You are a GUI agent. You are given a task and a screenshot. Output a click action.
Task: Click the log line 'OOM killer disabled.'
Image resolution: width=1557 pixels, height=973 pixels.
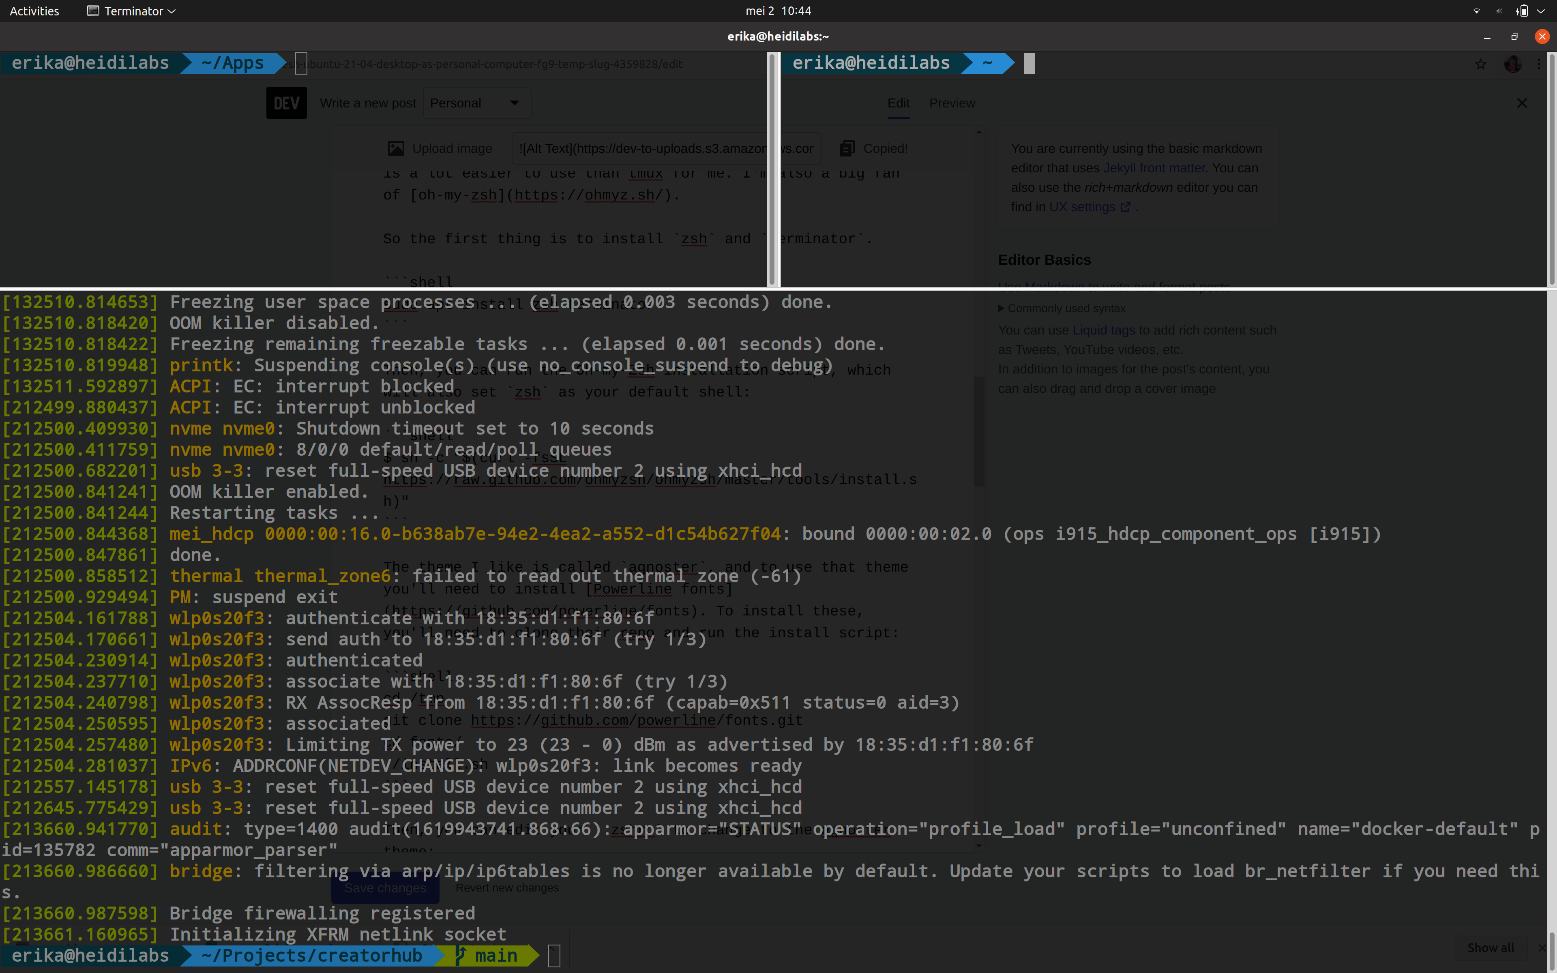tap(275, 323)
